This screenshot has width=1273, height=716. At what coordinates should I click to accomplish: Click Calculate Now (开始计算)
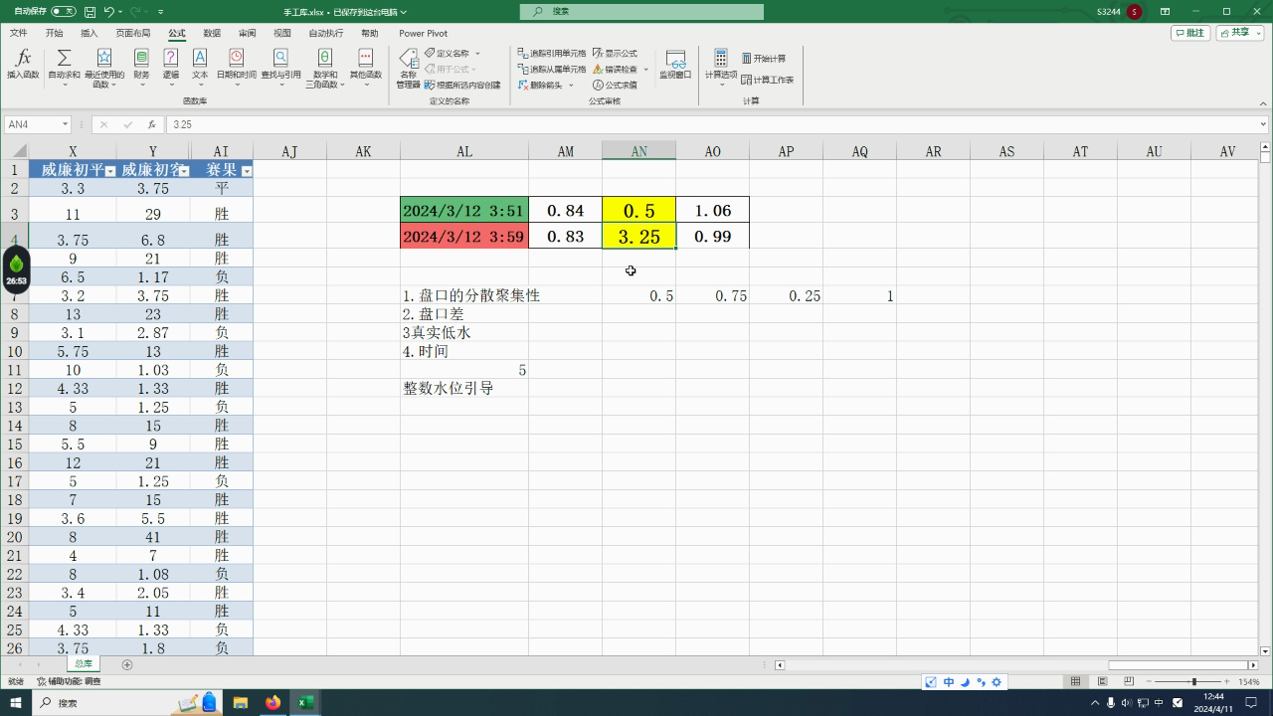pos(763,59)
